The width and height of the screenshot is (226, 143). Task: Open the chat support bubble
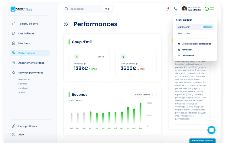(x=211, y=130)
